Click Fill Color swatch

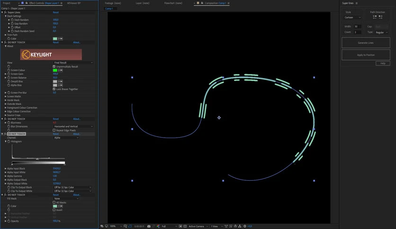55,206
